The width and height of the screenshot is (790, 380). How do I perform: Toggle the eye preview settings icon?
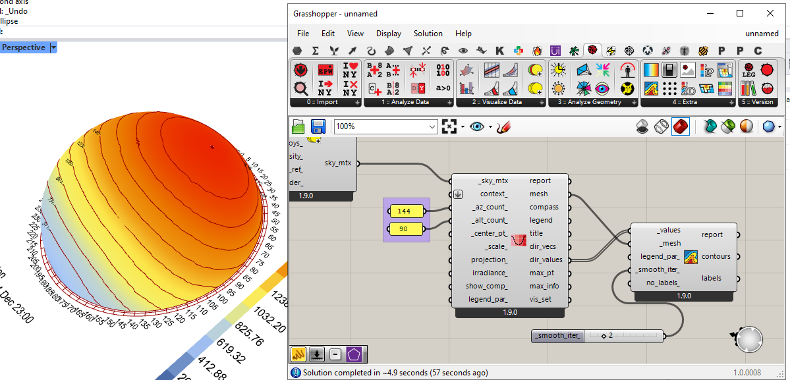[x=478, y=126]
